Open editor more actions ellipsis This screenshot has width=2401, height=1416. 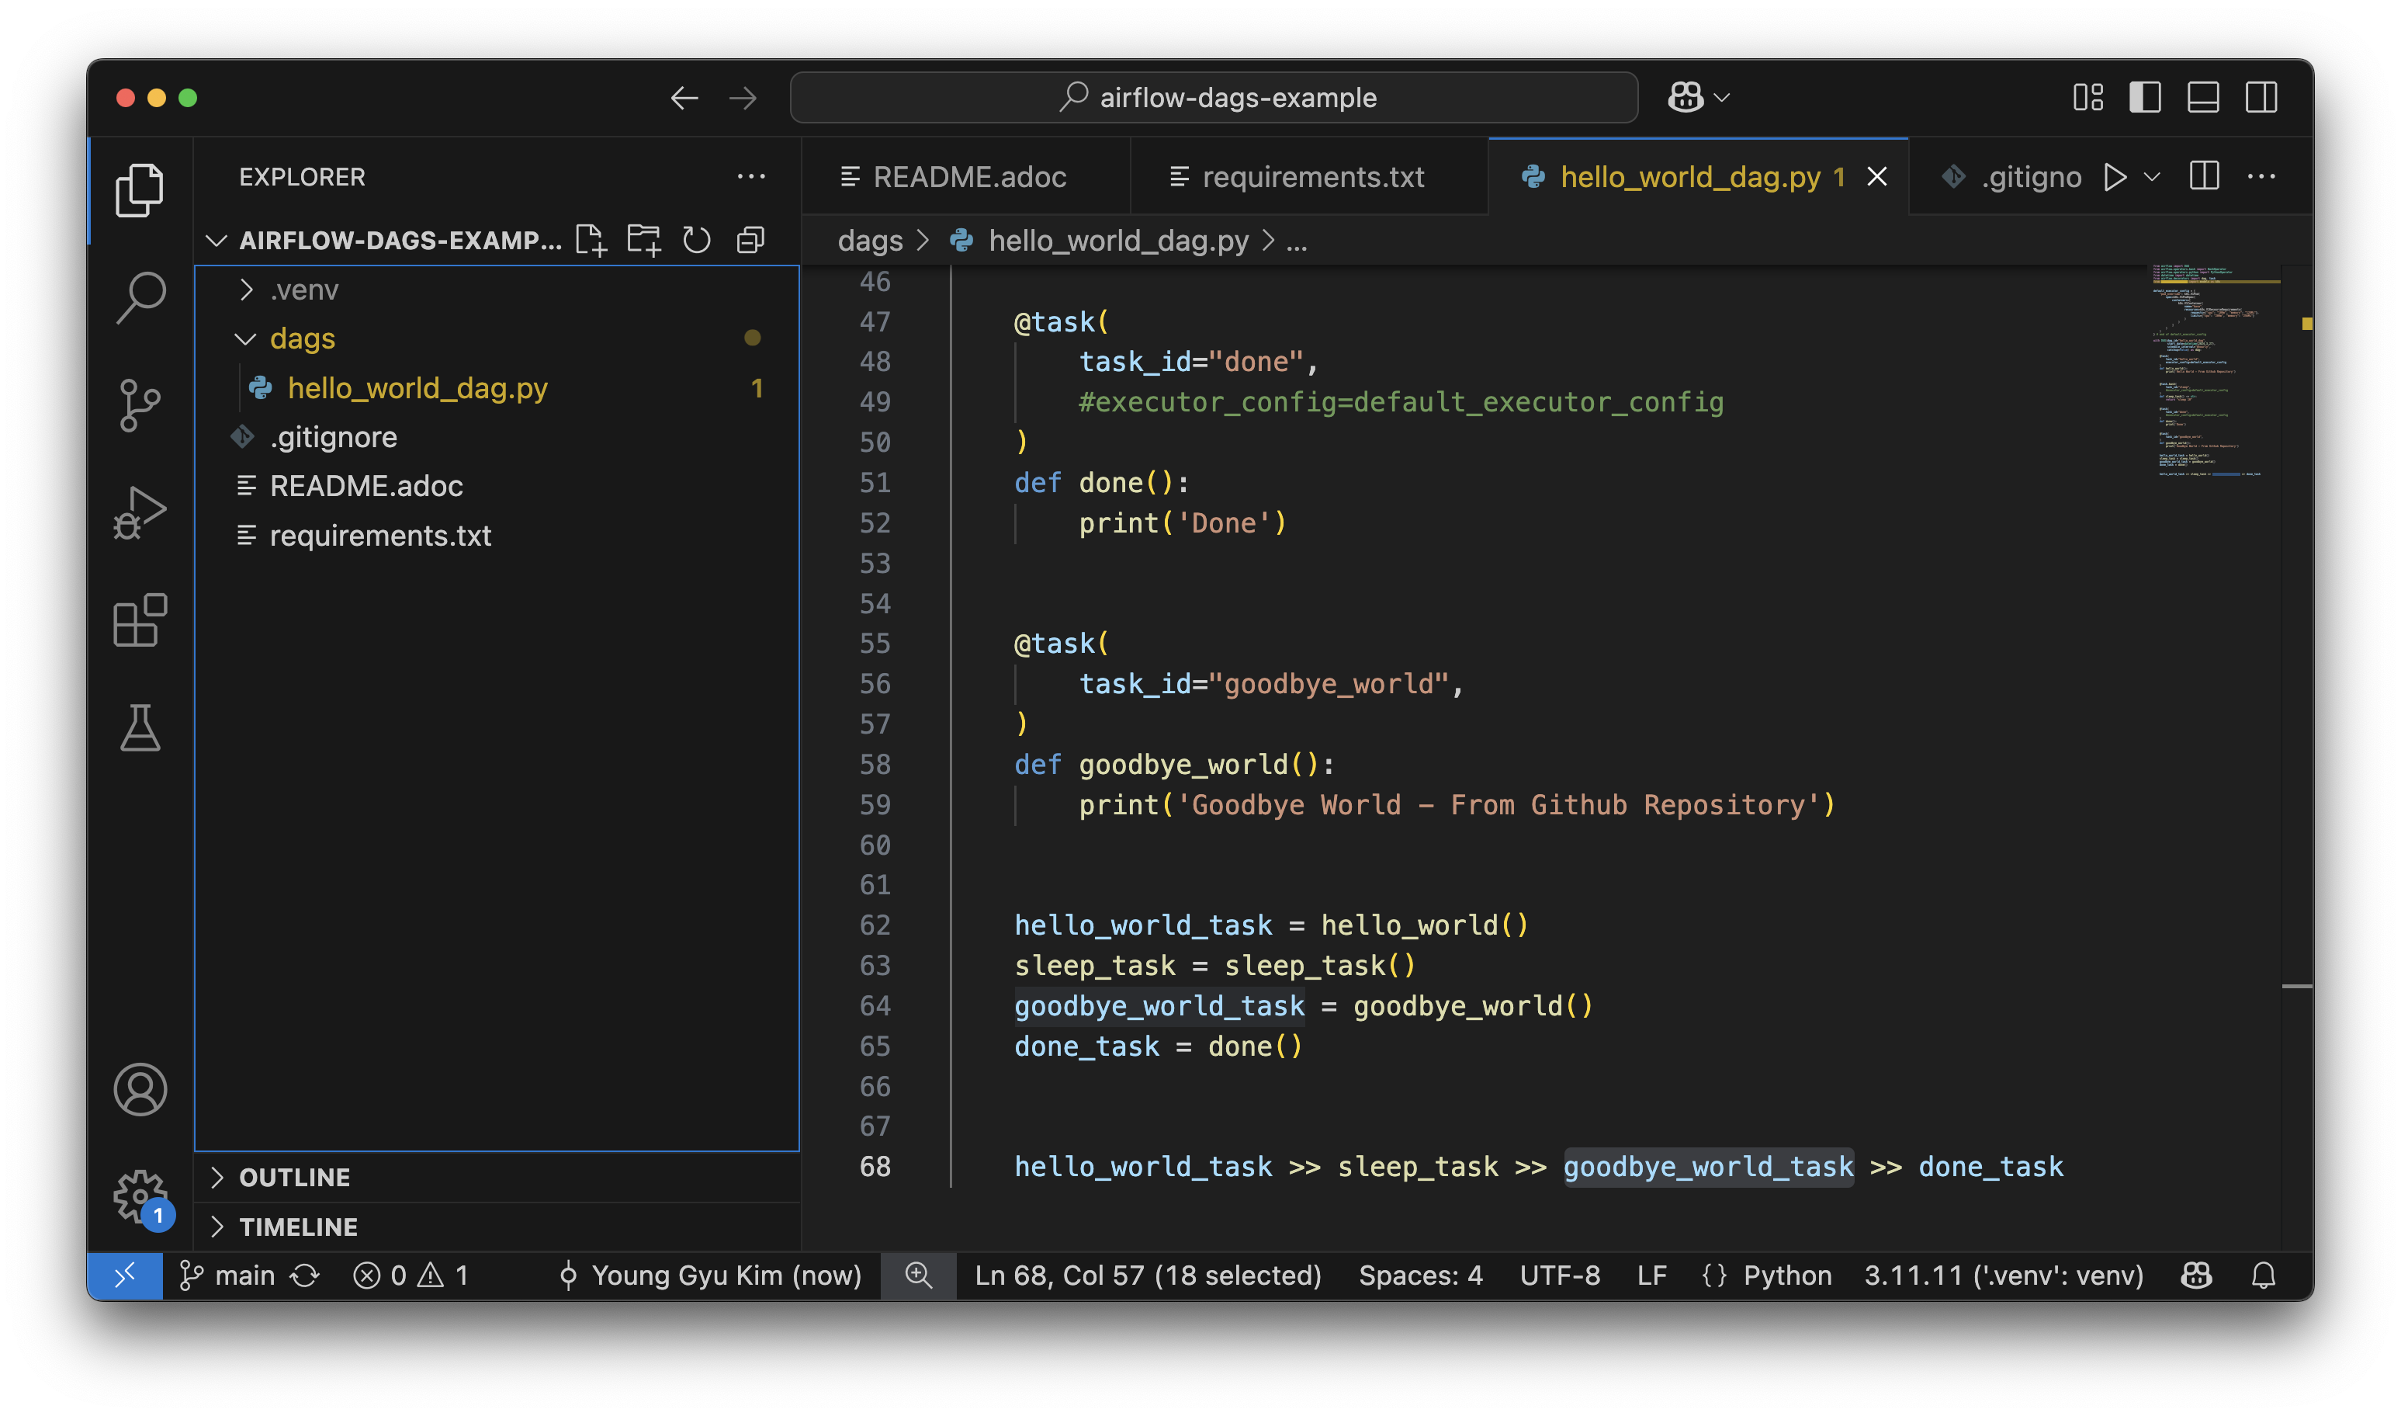tap(2261, 176)
